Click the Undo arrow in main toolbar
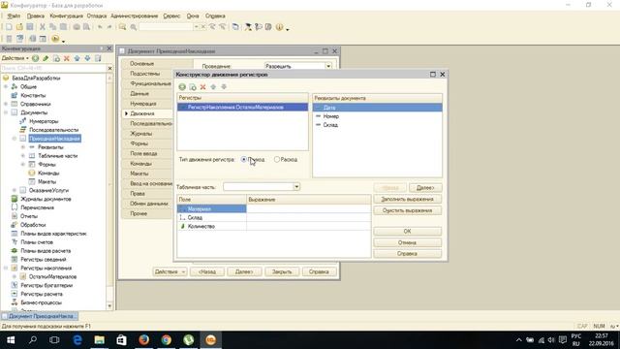The image size is (620, 349). point(100,27)
